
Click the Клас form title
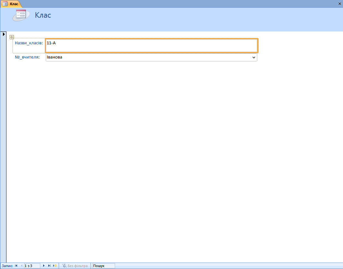click(43, 15)
